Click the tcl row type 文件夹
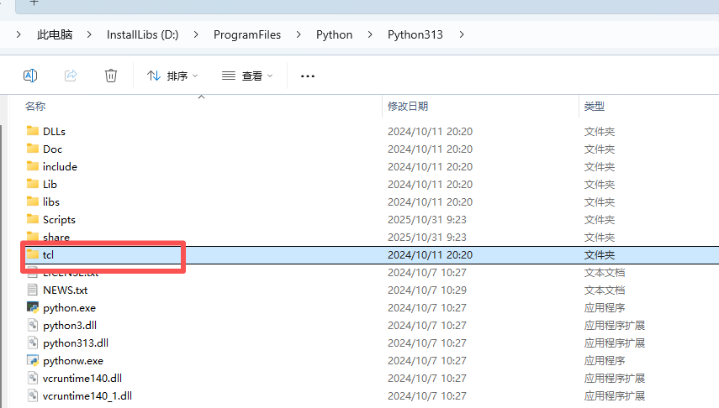Screen dimensions: 719x408 pyautogui.click(x=600, y=255)
